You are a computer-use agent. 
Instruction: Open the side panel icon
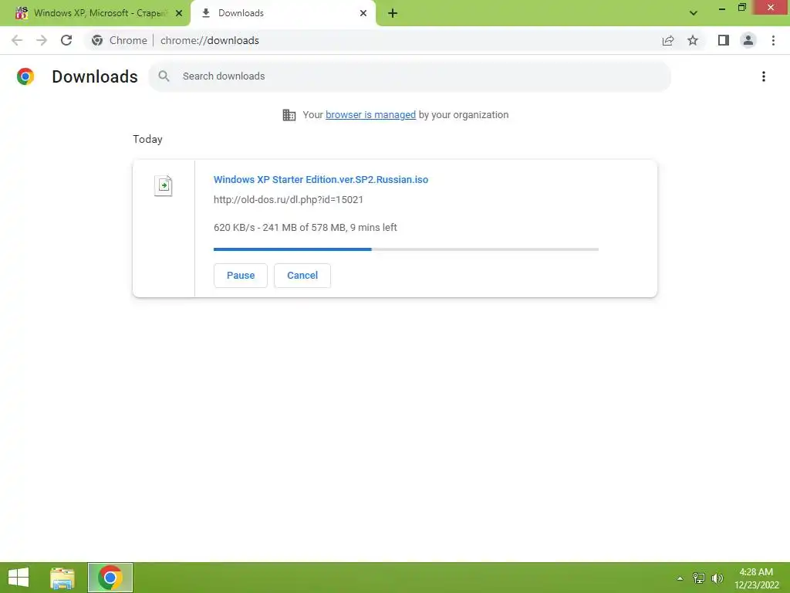(x=724, y=40)
